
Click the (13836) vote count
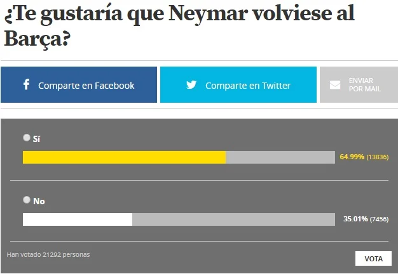click(x=377, y=156)
